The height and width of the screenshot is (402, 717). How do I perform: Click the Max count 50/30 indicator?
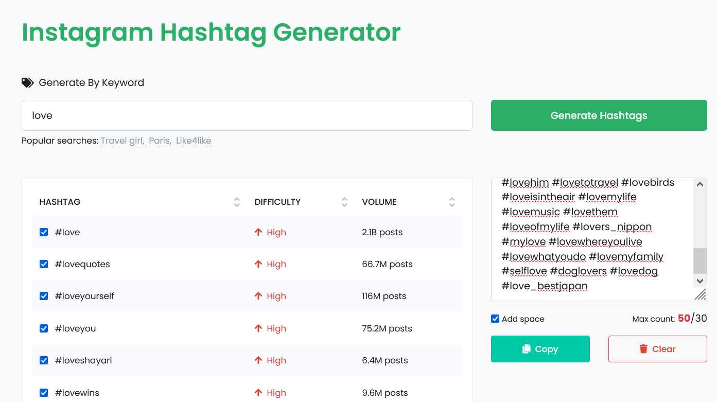(670, 319)
